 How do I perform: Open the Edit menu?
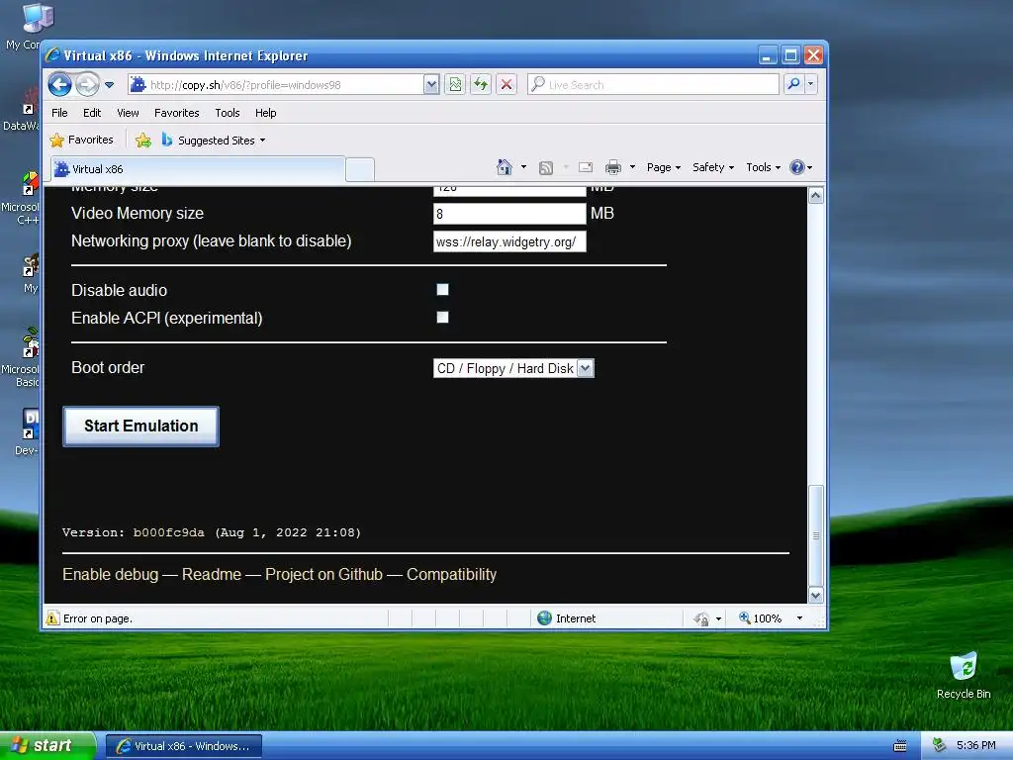(92, 113)
